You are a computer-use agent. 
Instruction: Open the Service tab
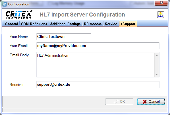pos(111,24)
